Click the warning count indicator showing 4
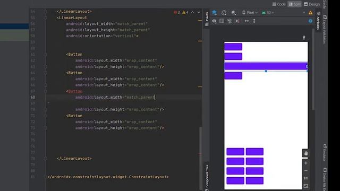This screenshot has height=191, width=340. coord(185,12)
